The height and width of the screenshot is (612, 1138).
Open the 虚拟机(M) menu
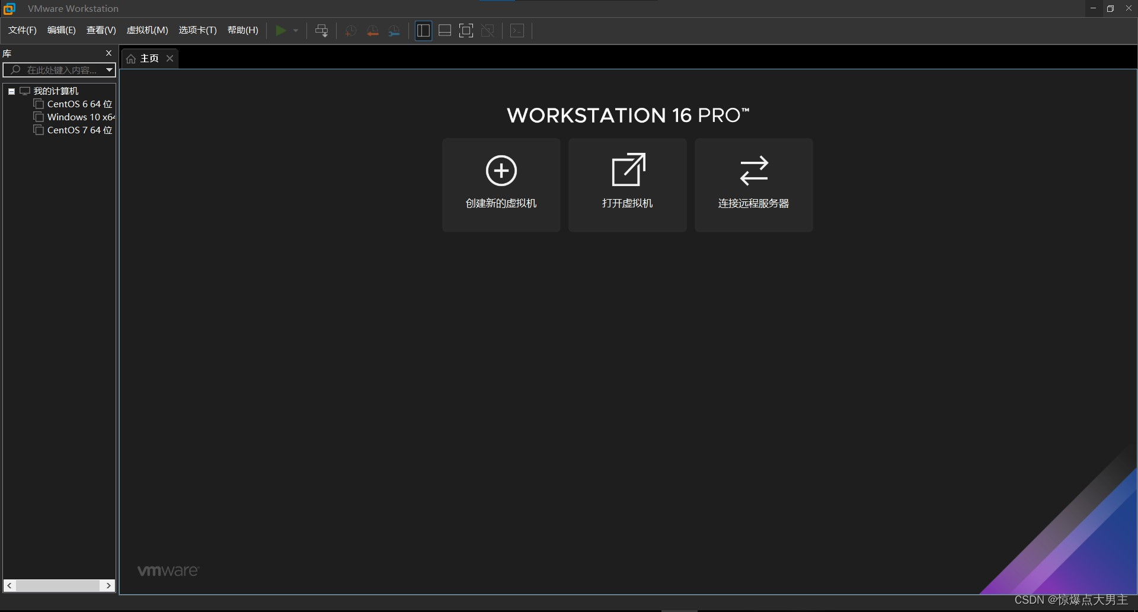point(148,30)
